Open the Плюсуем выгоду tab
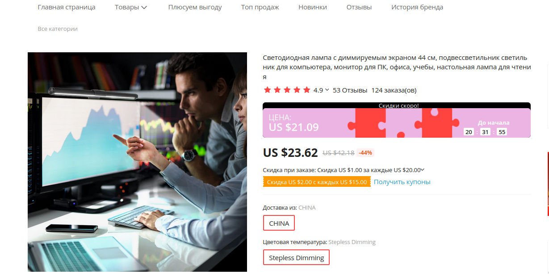The height and width of the screenshot is (274, 549). tap(195, 7)
